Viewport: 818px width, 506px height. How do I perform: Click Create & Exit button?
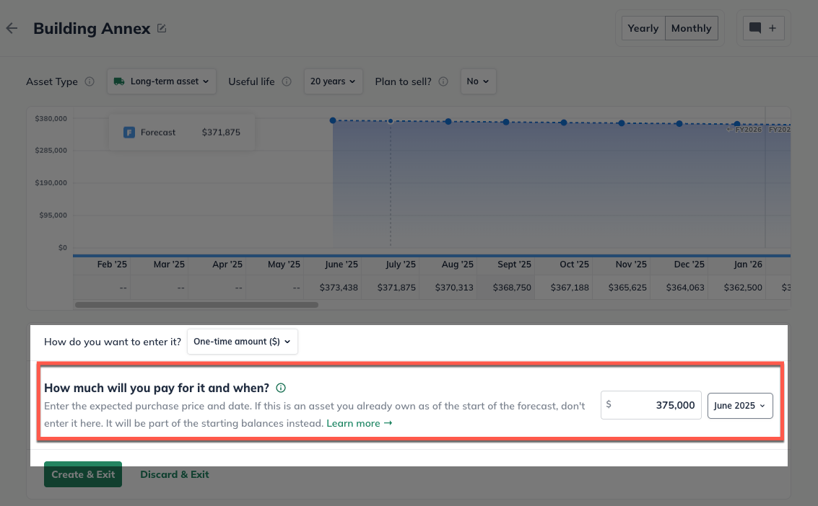(x=83, y=474)
